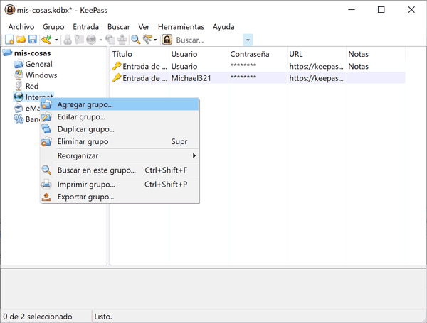The width and height of the screenshot is (427, 323).
Task: Sort by the Notas column header
Action: (x=376, y=54)
